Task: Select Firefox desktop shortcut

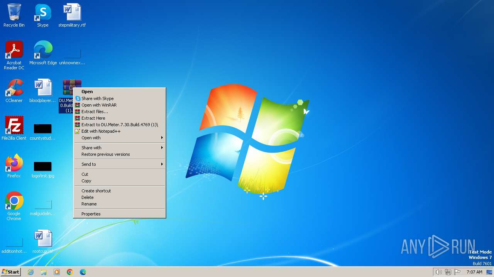Action: point(14,166)
